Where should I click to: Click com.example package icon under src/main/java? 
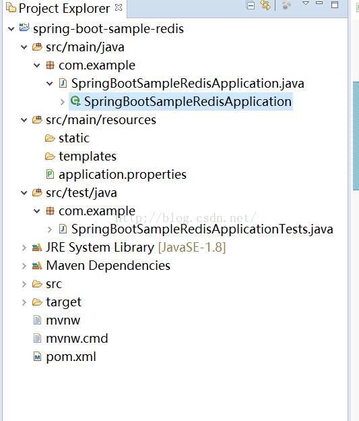[50, 65]
